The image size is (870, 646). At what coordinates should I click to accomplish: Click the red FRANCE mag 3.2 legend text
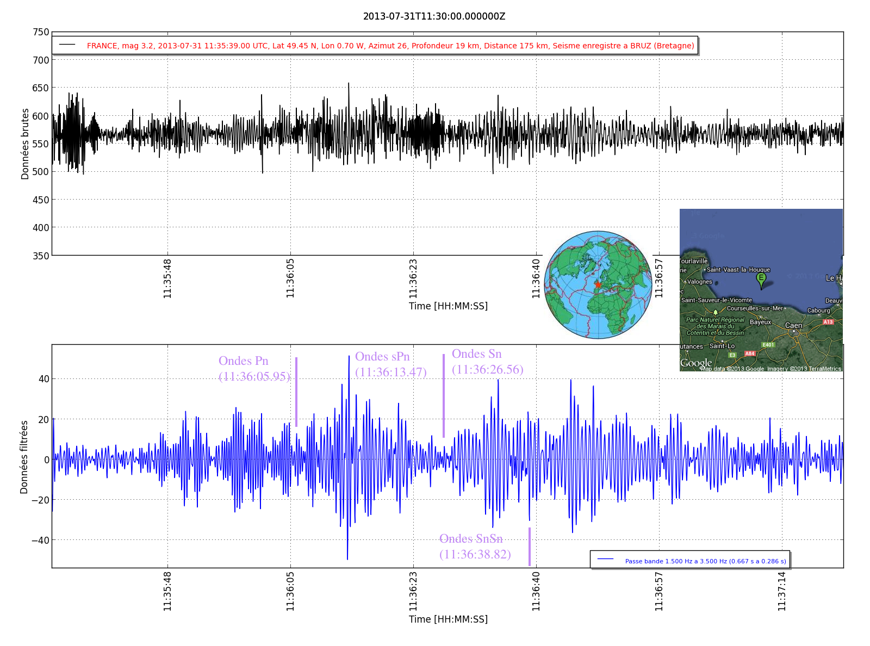390,46
